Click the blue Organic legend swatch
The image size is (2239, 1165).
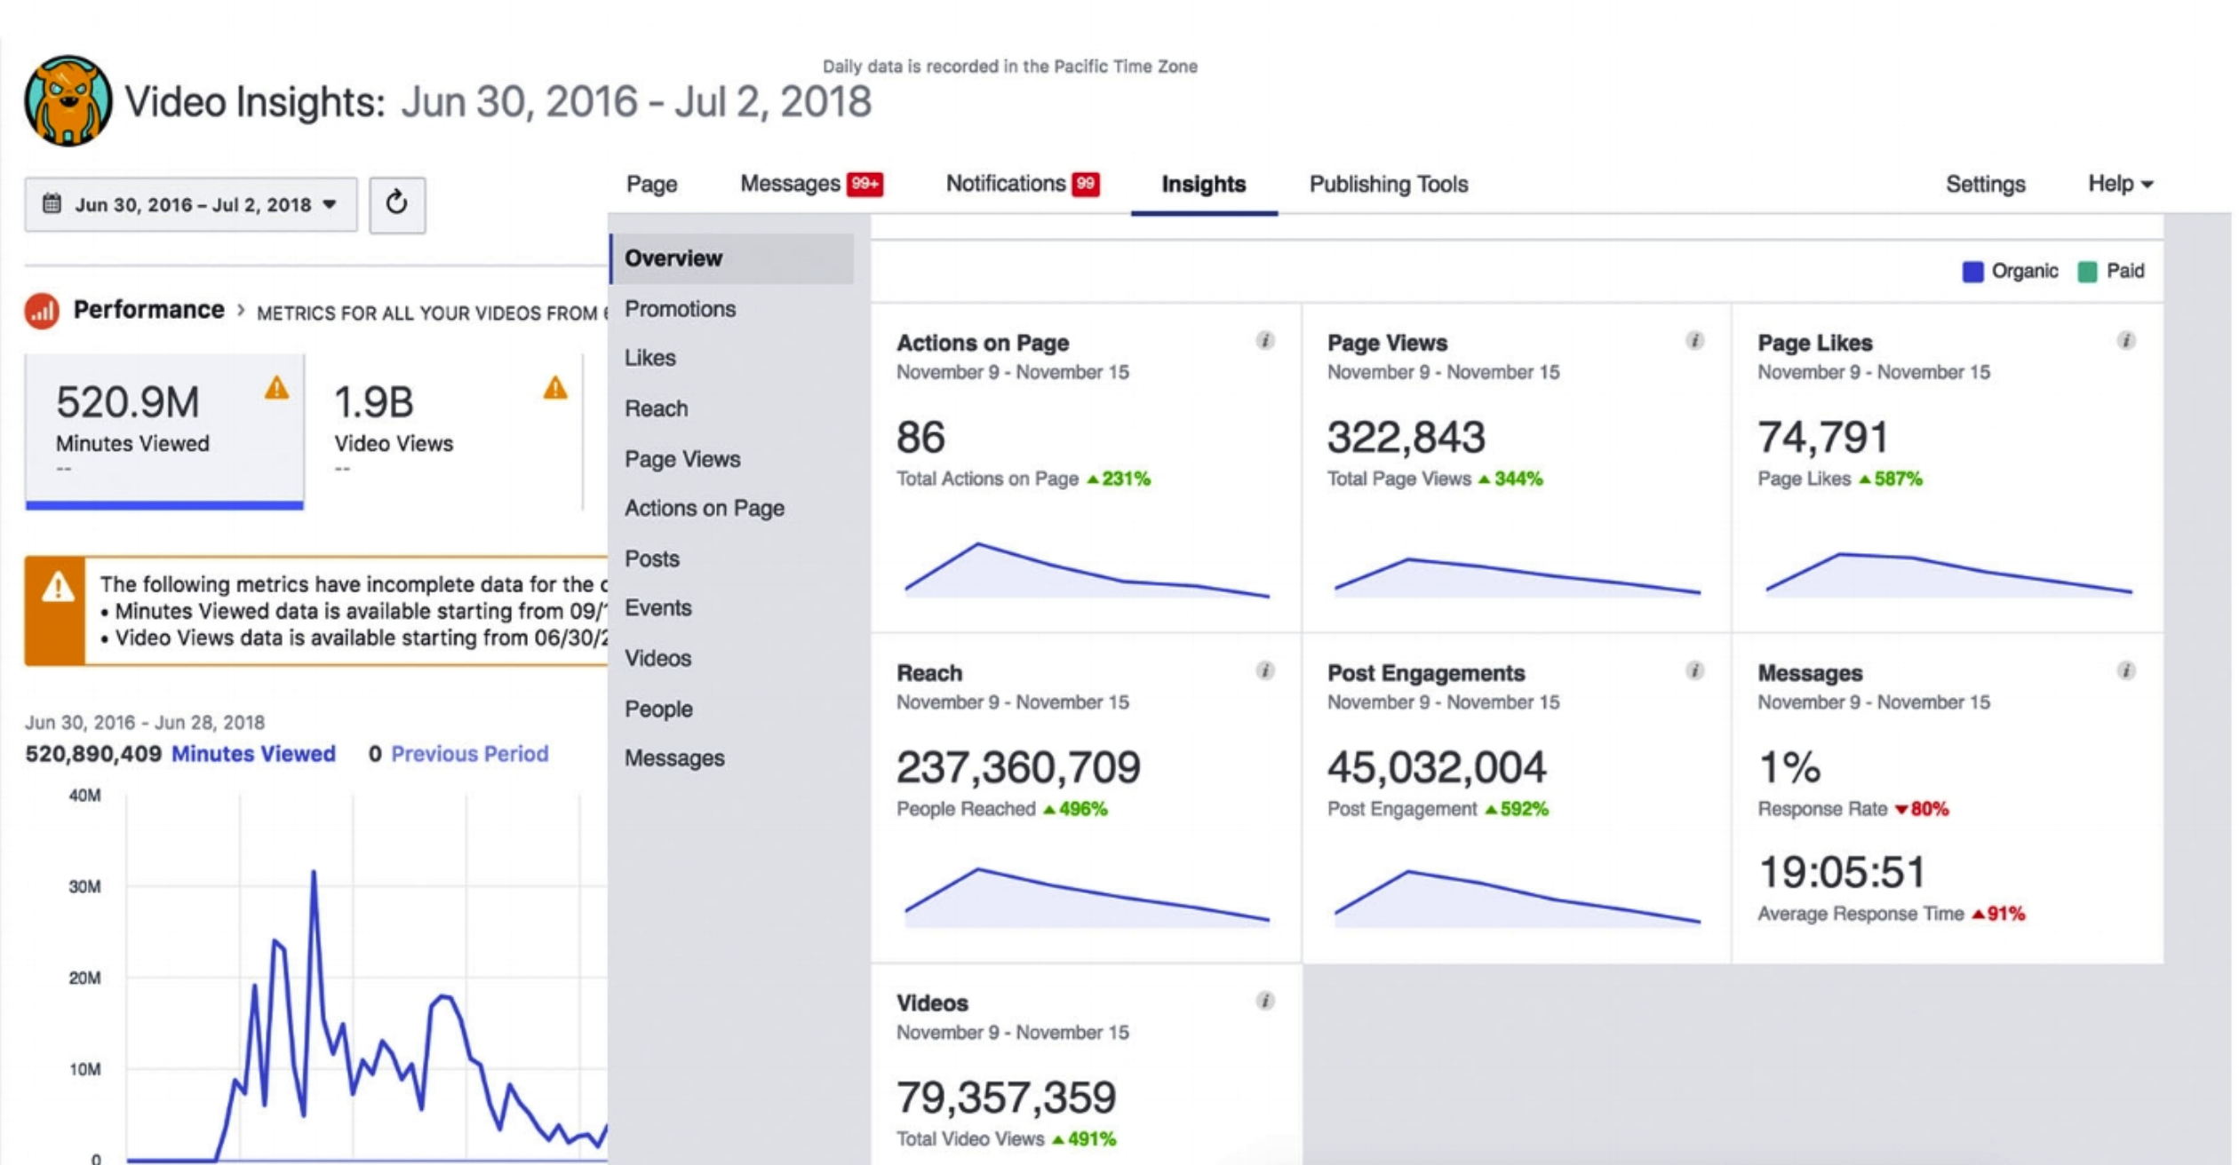(x=1972, y=271)
